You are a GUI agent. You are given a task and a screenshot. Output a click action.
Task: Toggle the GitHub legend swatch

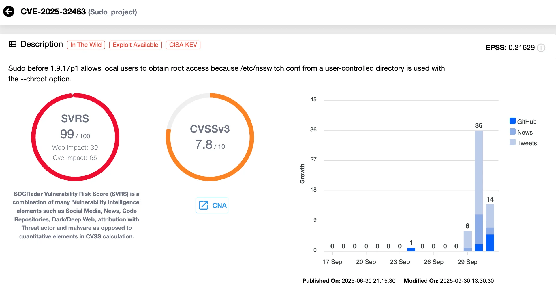512,121
